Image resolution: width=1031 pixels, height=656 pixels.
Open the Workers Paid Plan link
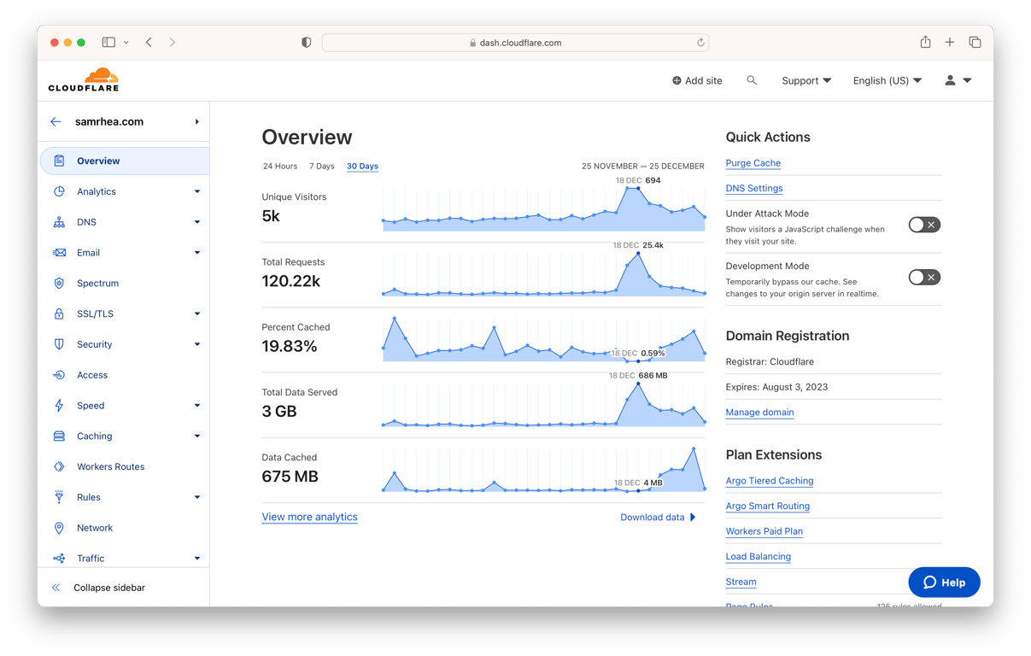764,531
